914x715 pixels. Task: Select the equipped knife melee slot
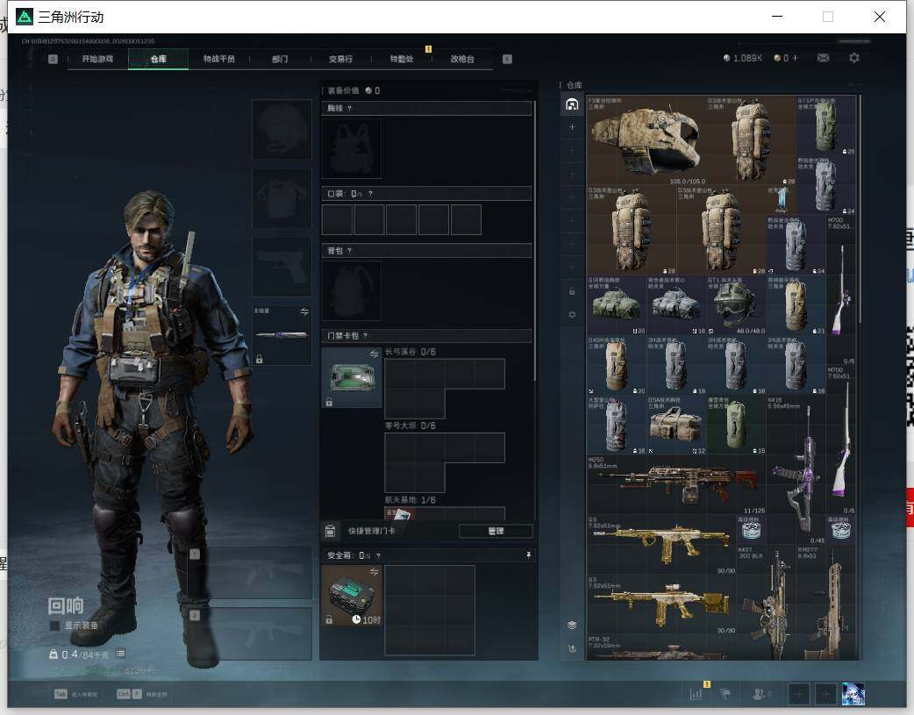282,335
